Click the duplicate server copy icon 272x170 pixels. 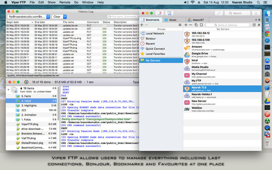point(196,25)
